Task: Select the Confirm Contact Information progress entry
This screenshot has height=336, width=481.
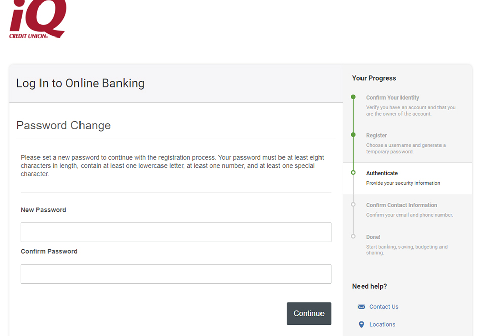Action: (402, 205)
